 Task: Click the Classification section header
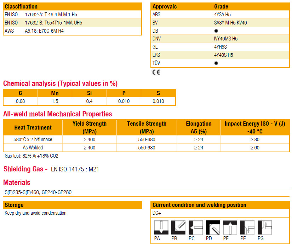click(x=21, y=7)
